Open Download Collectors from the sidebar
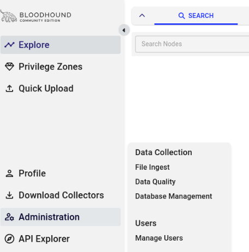Image resolution: width=249 pixels, height=252 pixels. point(61,195)
